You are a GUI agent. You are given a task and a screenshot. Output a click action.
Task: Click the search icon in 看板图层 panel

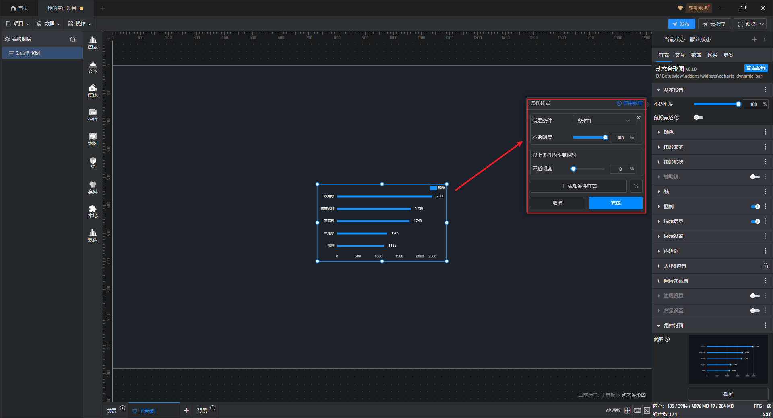click(73, 39)
